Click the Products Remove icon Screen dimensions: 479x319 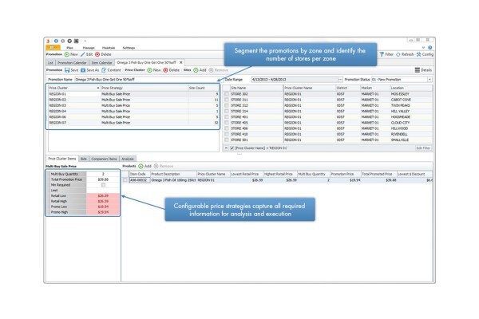pyautogui.click(x=156, y=166)
